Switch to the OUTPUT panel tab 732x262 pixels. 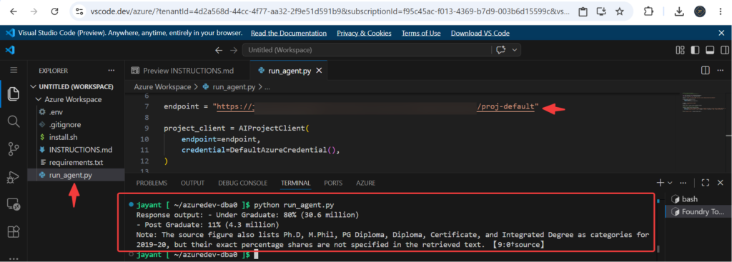[x=192, y=183]
